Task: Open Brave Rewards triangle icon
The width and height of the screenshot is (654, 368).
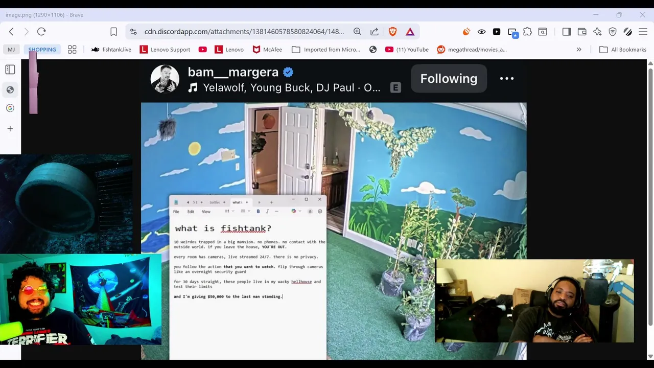Action: pos(410,32)
